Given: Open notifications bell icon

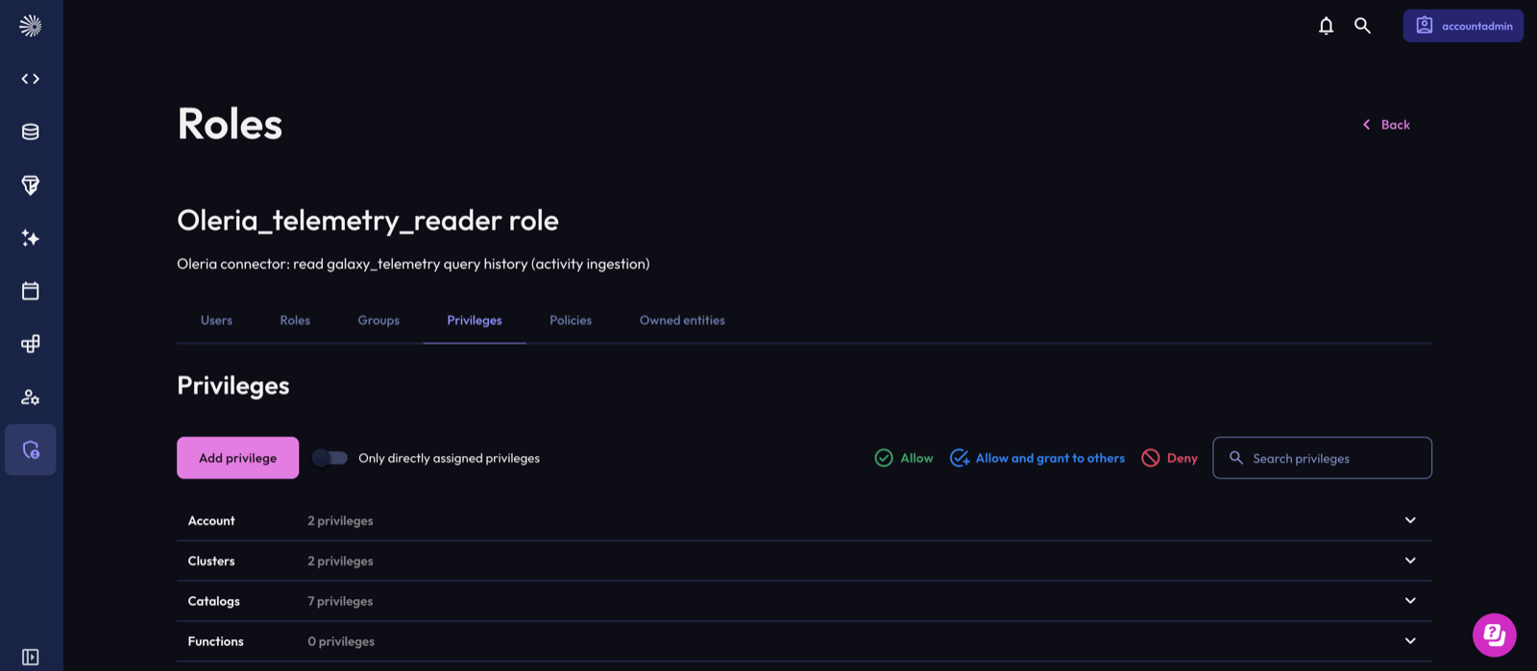Looking at the screenshot, I should [x=1326, y=26].
